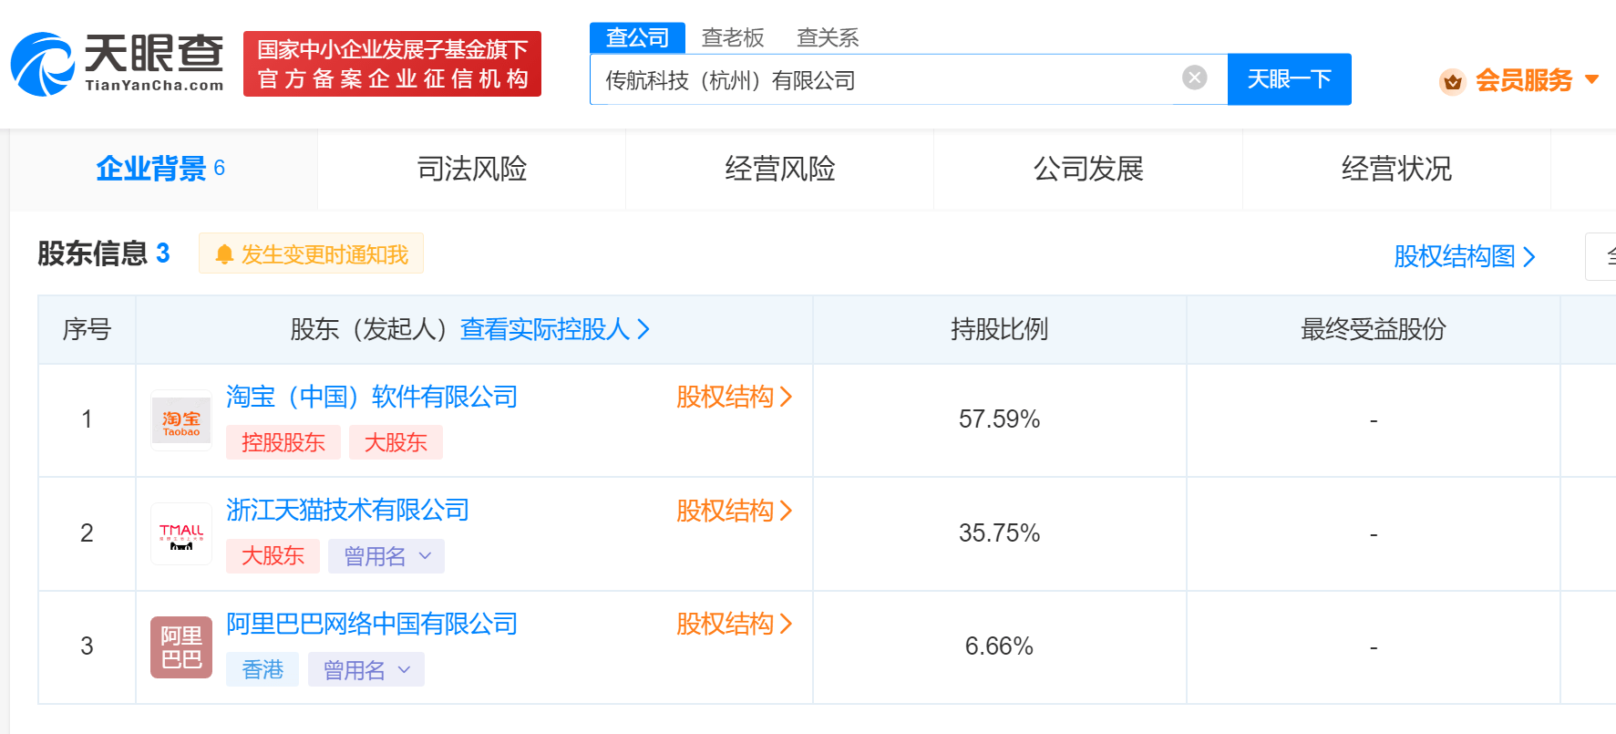Click the Taobao company logo

(x=181, y=421)
